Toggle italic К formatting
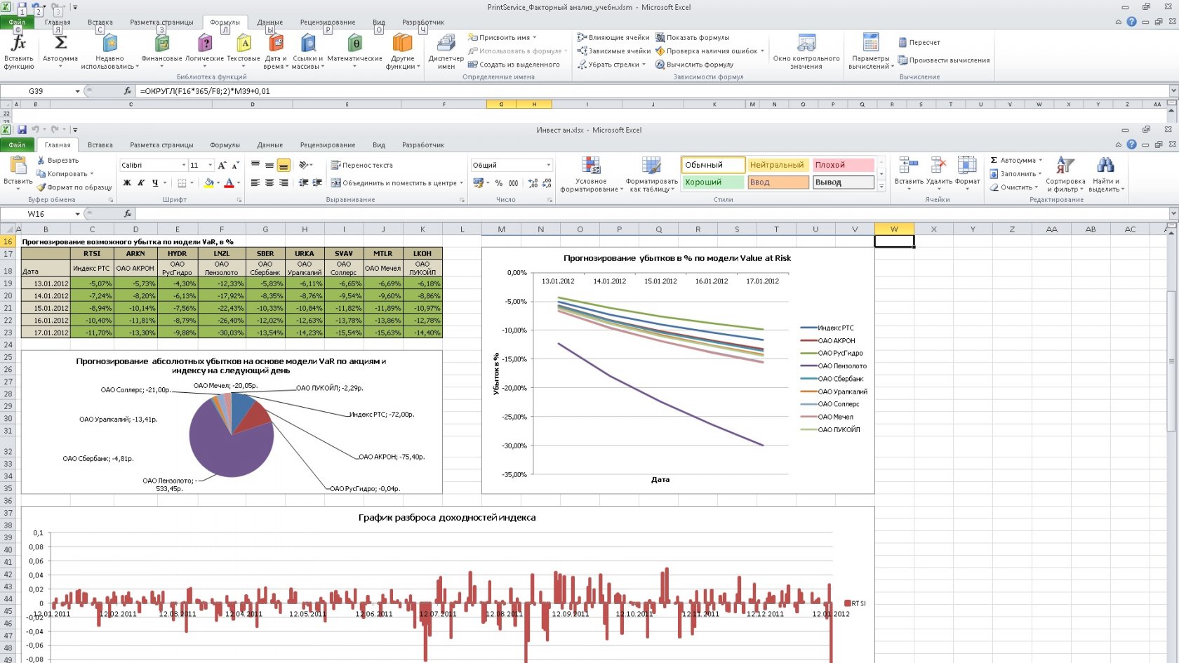The height and width of the screenshot is (663, 1179). click(141, 183)
